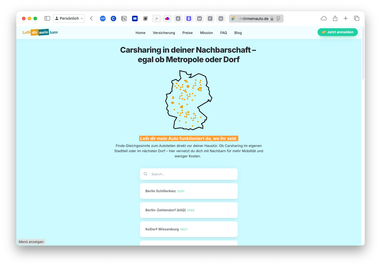Open the Versicherung navigation item
Viewport: 381px width, 267px height.
(x=164, y=33)
